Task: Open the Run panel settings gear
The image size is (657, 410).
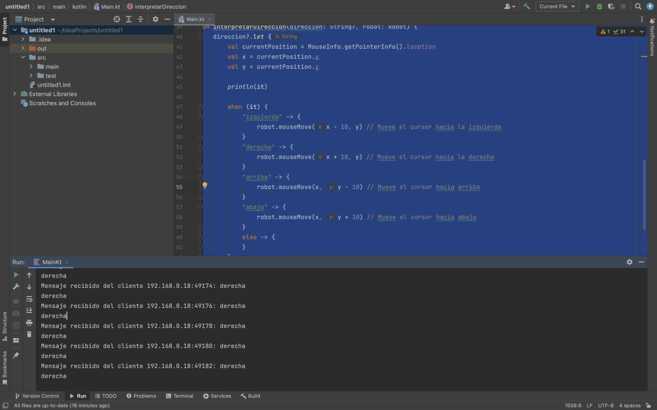Action: (629, 262)
